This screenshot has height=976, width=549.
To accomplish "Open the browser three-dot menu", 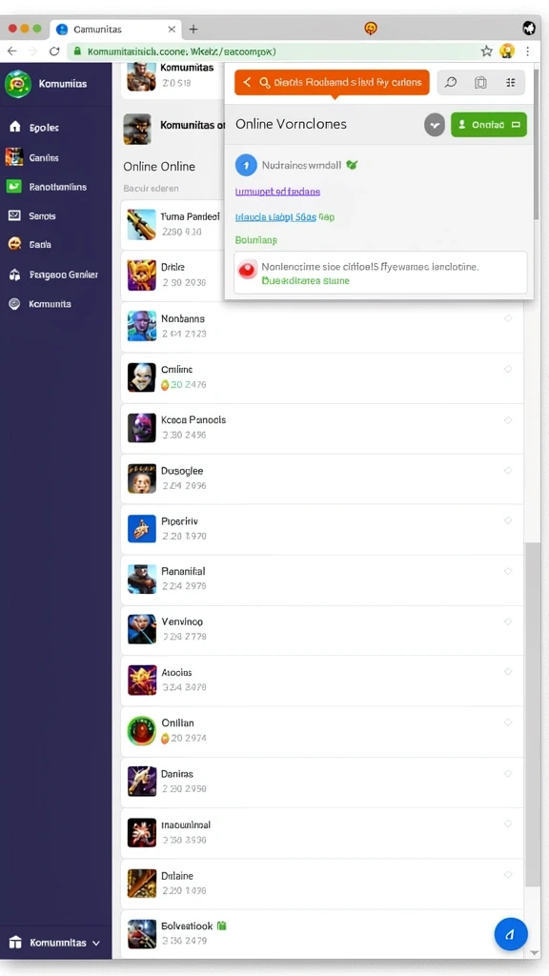I will pyautogui.click(x=527, y=51).
